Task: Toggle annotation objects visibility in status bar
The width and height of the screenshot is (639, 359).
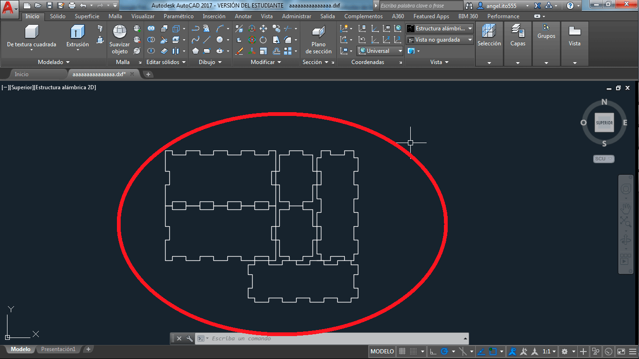Action: tap(513, 352)
